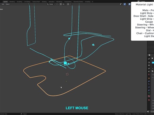The width and height of the screenshot is (154, 115).
Task: Click 'Dial - H' in material list
Action: pos(150,30)
